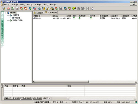Click the blue shield with red stop icon

pyautogui.click(x=34, y=9)
